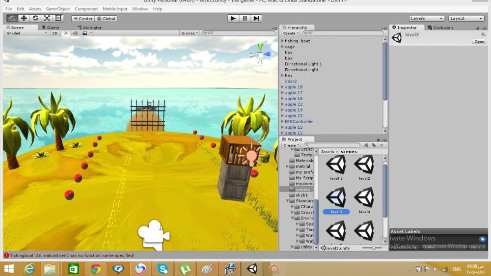
Task: Select level3 scene asset
Action: pos(336,200)
